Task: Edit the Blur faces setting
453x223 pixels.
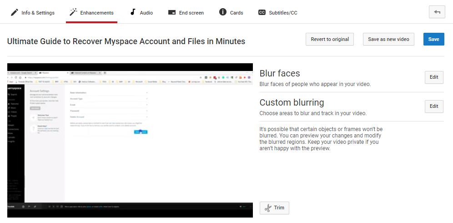Action: (x=434, y=77)
